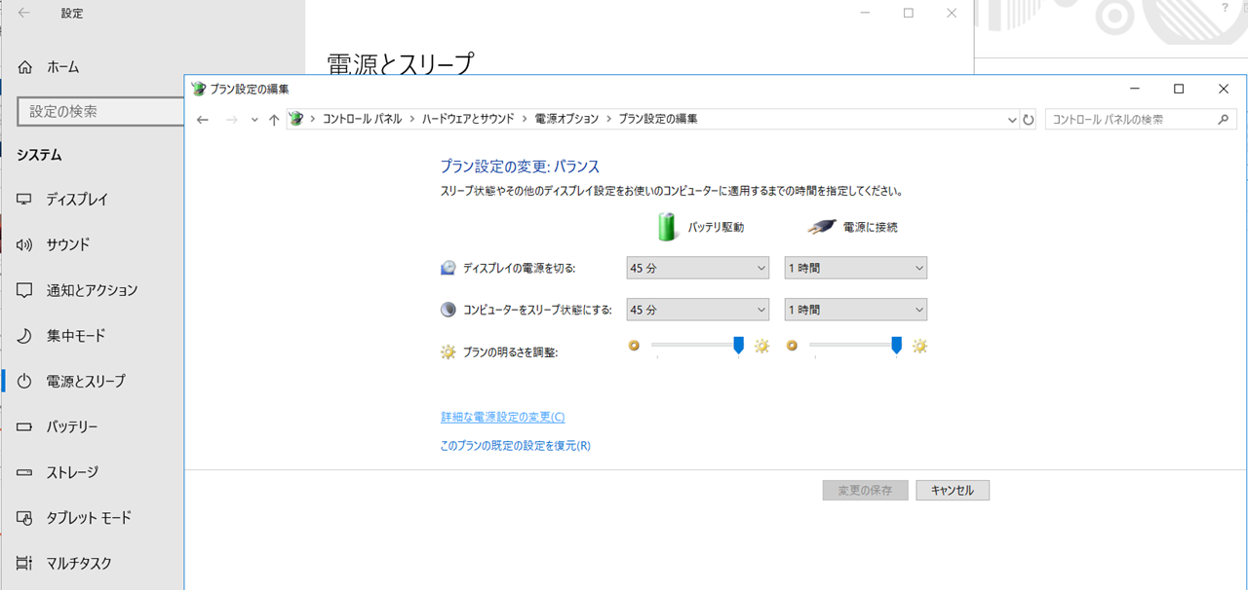The width and height of the screenshot is (1248, 590).
Task: Click the bright sun icon on the plugged-in slider
Action: [x=919, y=346]
